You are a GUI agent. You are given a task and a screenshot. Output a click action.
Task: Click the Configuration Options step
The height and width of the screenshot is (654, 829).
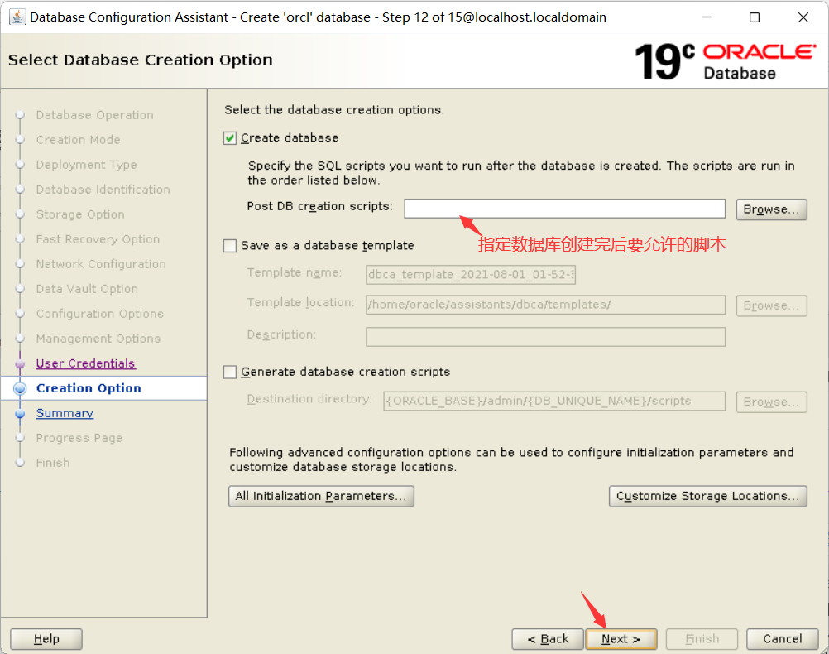point(100,314)
